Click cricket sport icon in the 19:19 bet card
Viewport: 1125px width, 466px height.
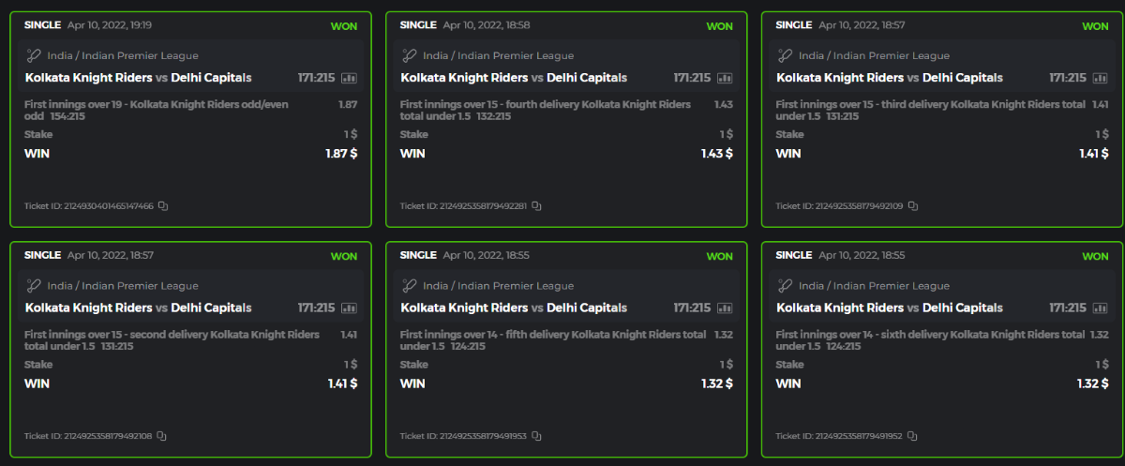34,56
